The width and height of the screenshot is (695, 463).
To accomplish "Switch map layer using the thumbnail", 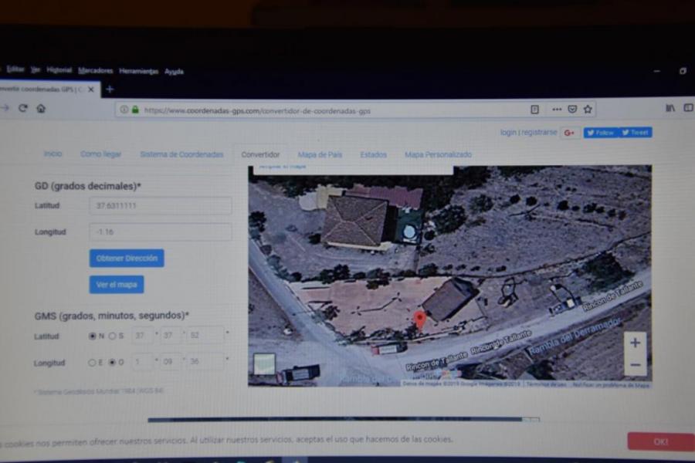I will coord(264,364).
